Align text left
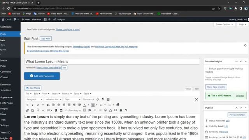 [53, 105]
